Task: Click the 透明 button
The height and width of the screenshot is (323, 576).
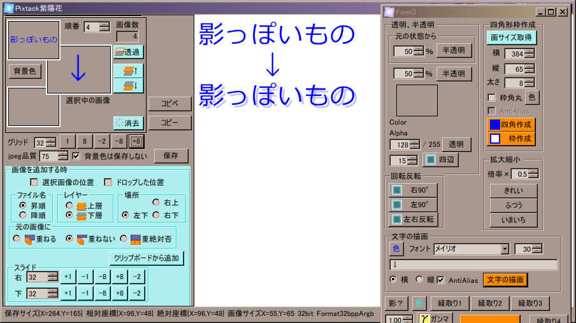Action: (456, 144)
